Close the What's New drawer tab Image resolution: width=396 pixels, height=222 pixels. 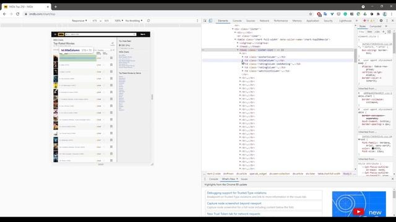(237, 179)
